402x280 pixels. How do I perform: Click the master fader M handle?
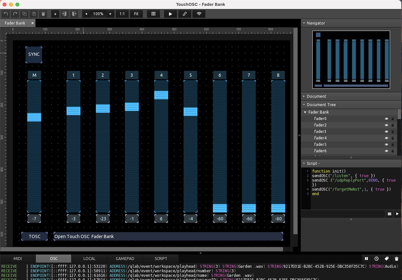click(34, 117)
